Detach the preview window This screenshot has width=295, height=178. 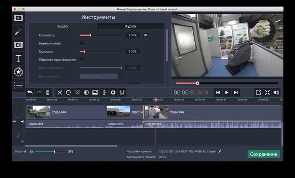258,93
